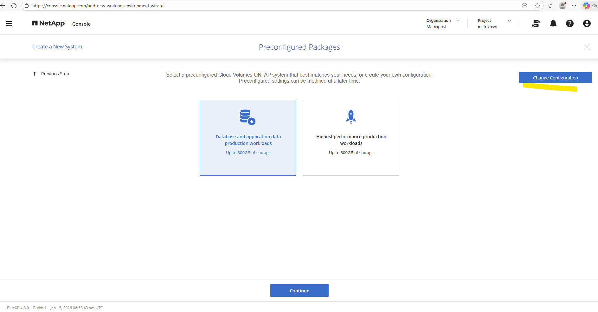The image size is (598, 312).
Task: Click the 'Build: 1' footer text
Action: tap(40, 308)
